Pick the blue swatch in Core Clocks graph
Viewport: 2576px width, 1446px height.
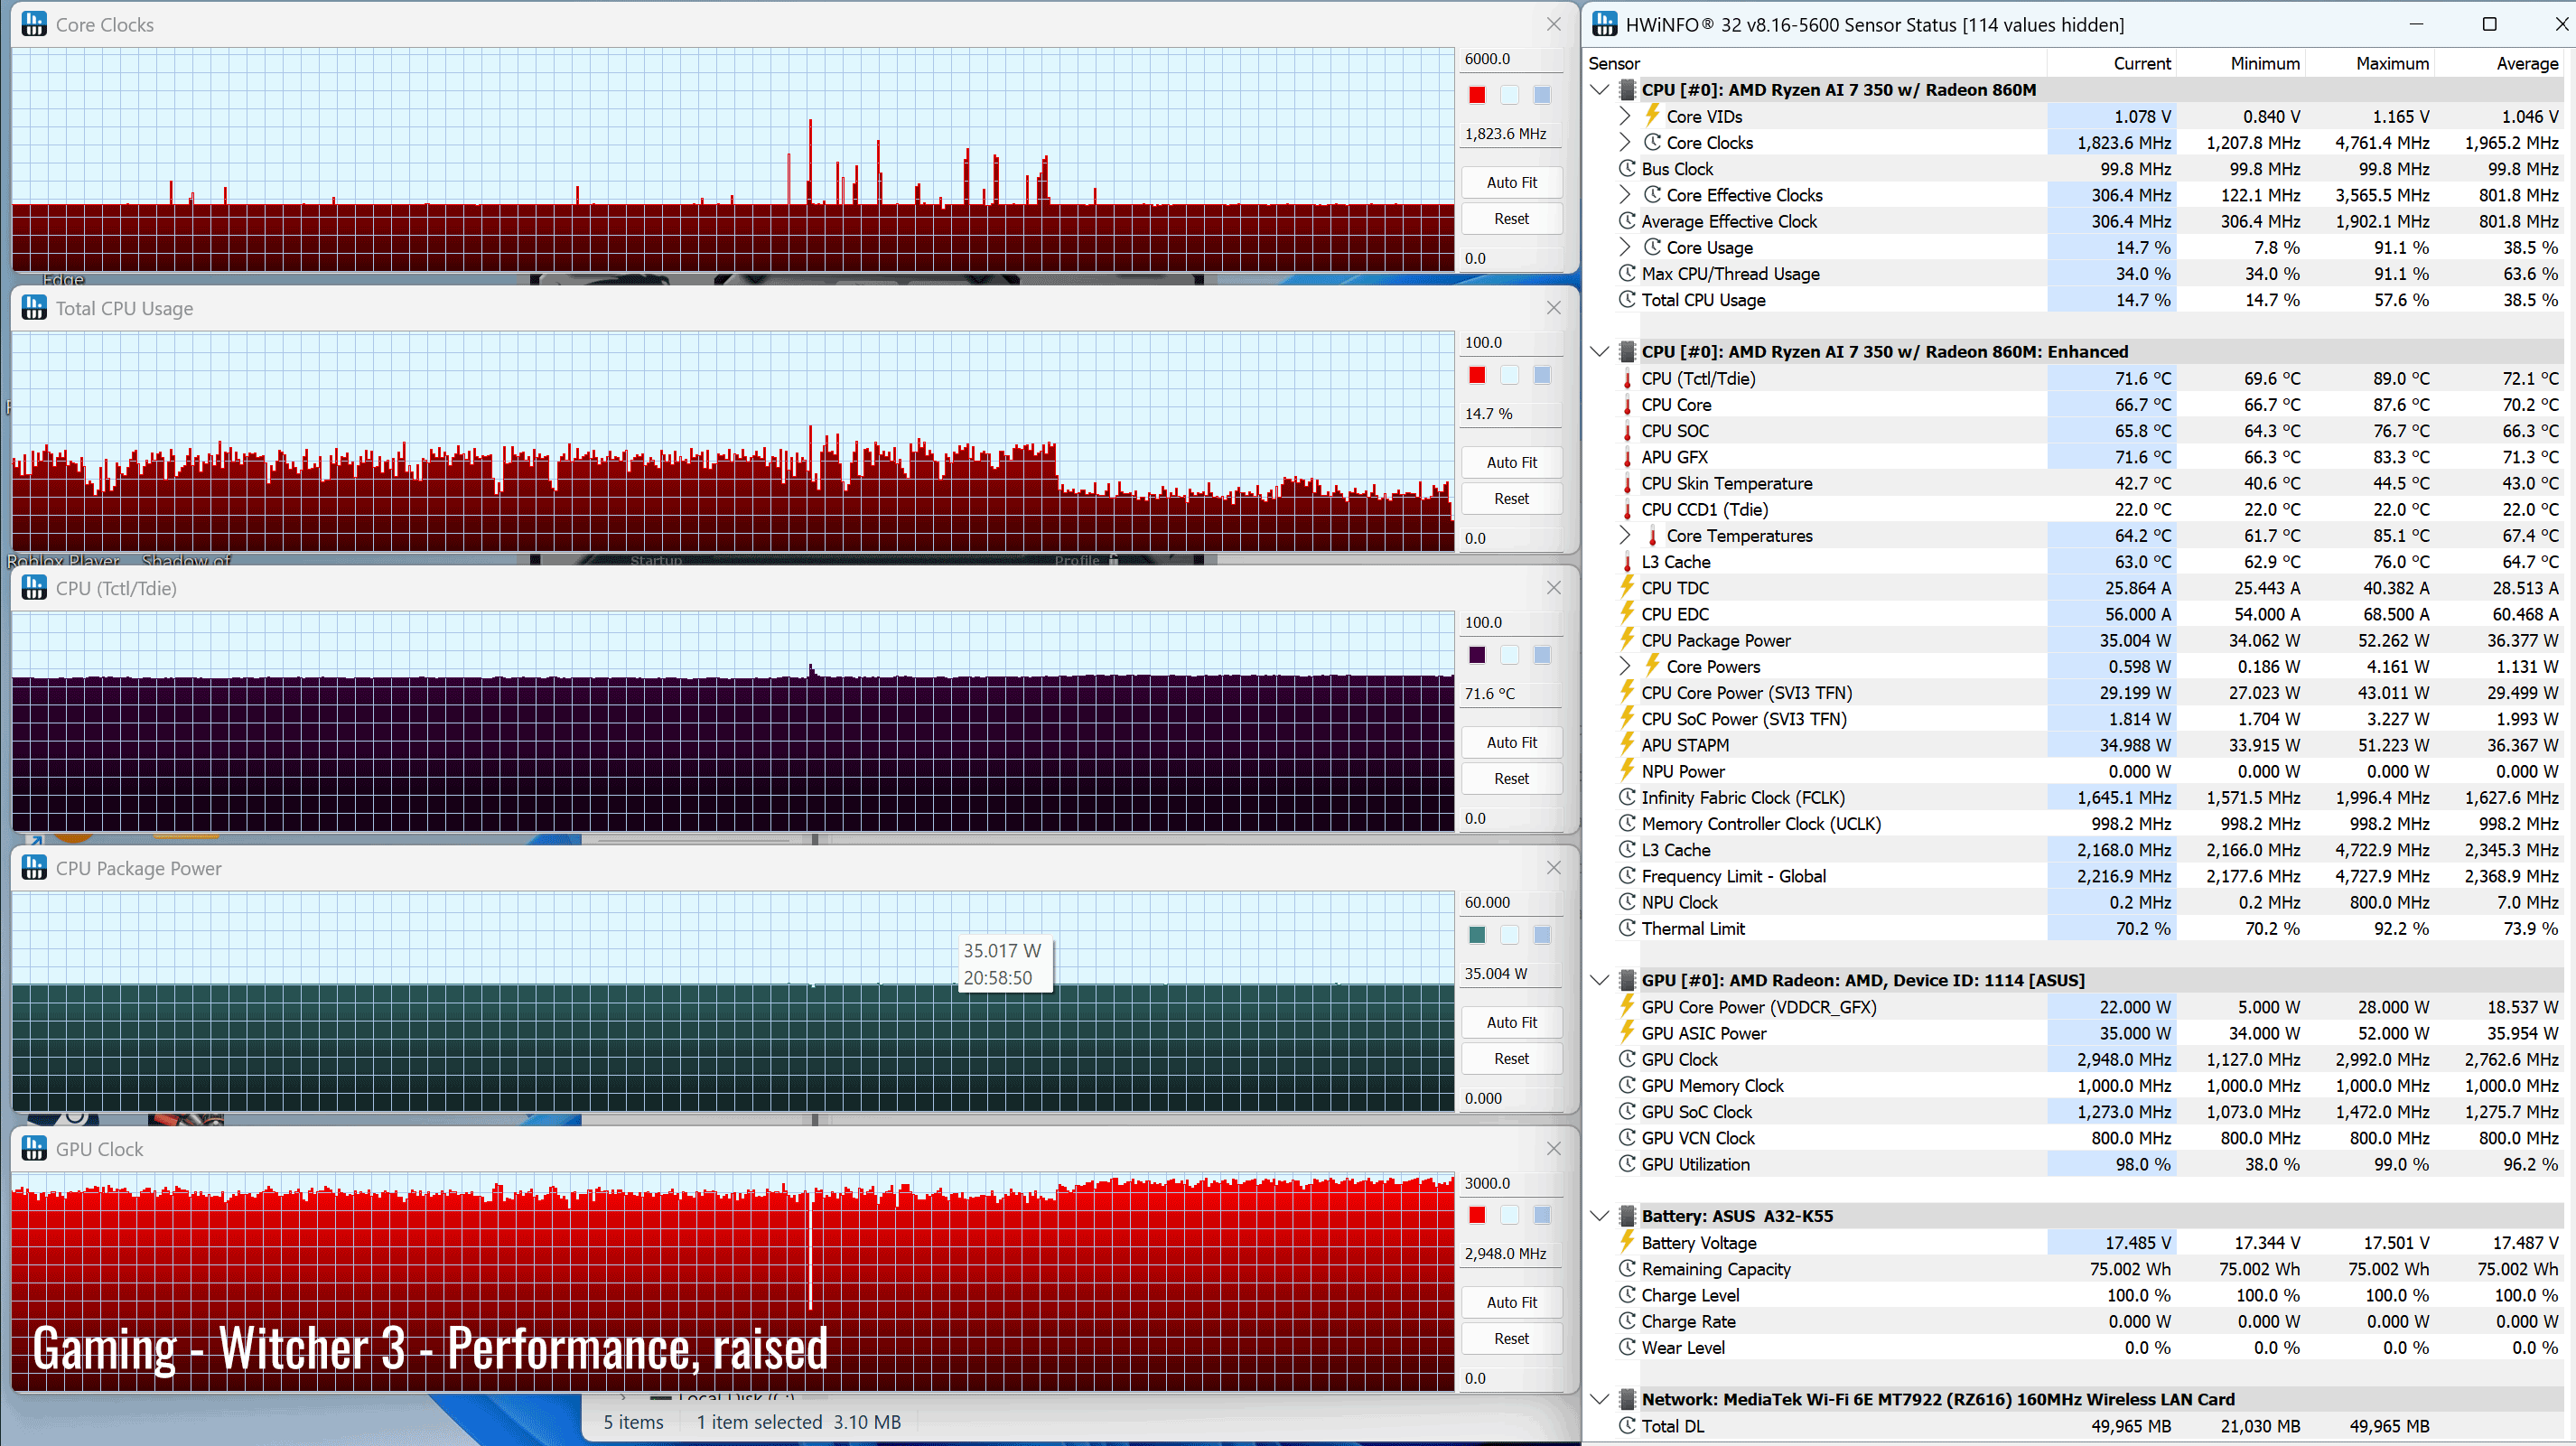click(1542, 95)
